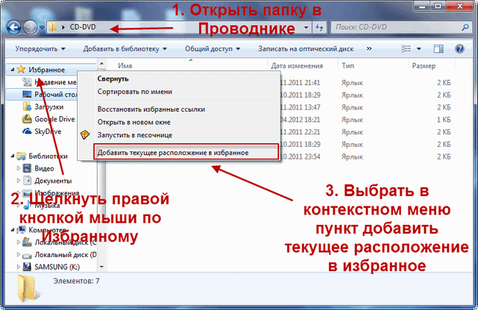
Task: Click the sandbox icon in context menu
Action: point(85,135)
